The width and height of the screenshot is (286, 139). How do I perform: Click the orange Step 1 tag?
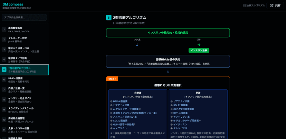pos(112,79)
